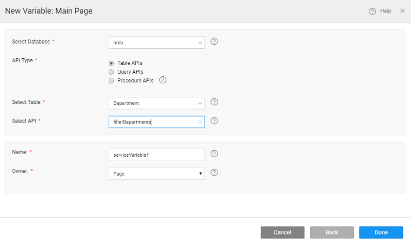Click the blue Done button
Screen dimensions: 411x247
(x=381, y=232)
